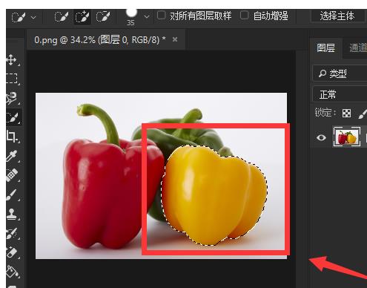Image resolution: width=367 pixels, height=288 pixels.
Task: Expand tool preset dropdown arrow
Action: 33,17
